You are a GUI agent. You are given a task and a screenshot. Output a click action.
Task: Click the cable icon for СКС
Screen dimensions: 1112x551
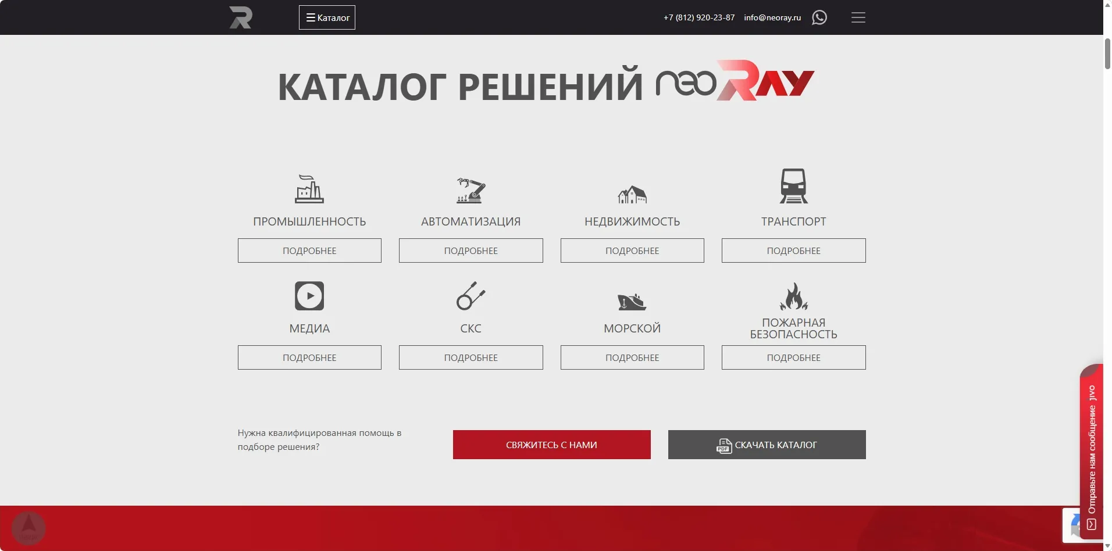click(x=471, y=296)
